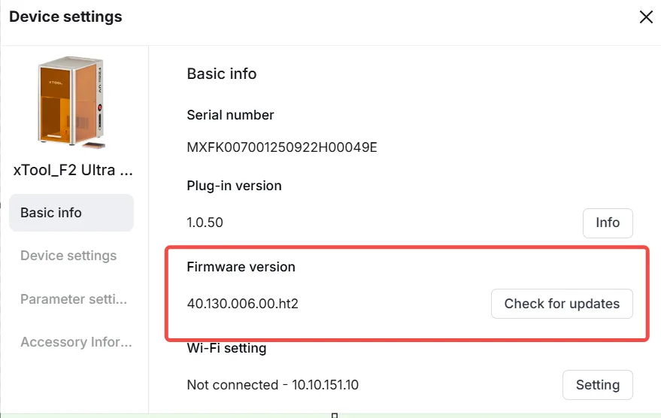Click the Serial number label

(230, 115)
